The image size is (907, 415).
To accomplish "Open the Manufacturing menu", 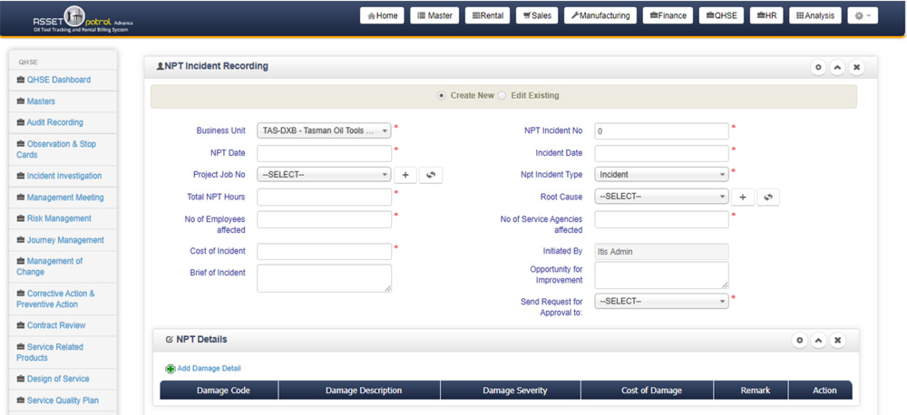I will [600, 15].
